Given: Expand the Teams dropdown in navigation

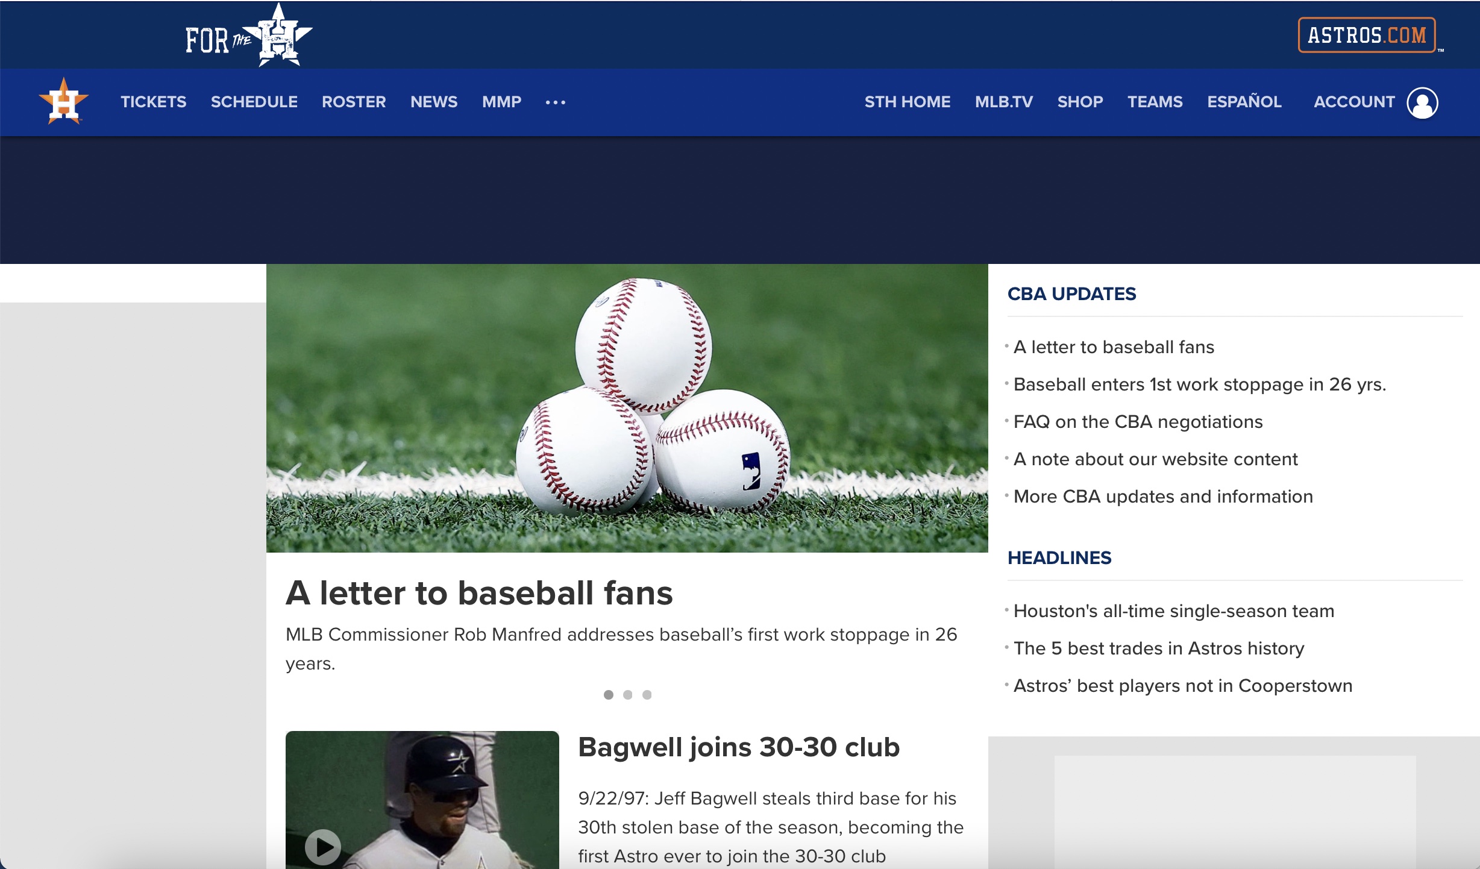Looking at the screenshot, I should (x=1155, y=102).
